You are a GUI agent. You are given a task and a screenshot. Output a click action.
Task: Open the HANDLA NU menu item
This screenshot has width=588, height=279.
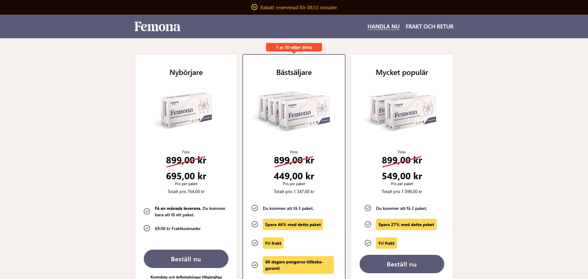383,27
